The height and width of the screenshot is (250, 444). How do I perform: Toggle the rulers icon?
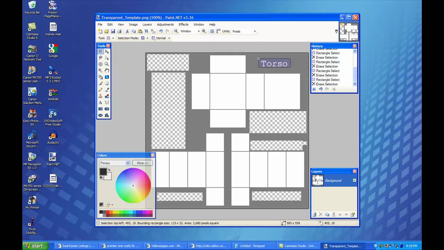(218, 31)
